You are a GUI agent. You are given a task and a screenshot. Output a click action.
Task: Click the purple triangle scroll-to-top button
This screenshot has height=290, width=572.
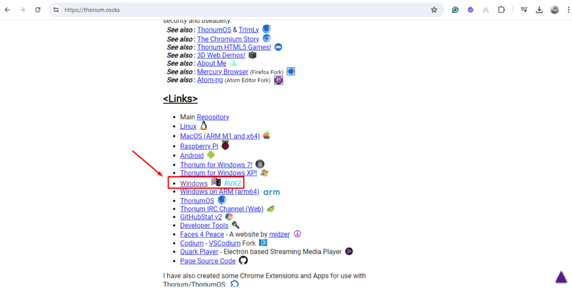pyautogui.click(x=561, y=277)
